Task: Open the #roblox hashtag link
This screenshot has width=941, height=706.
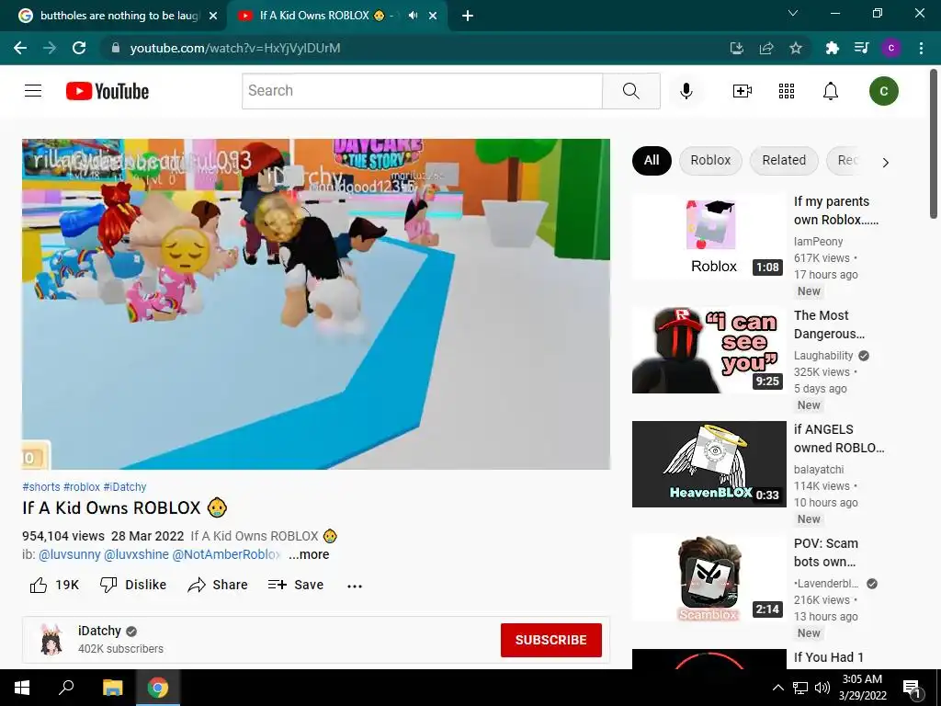Action: pos(82,487)
